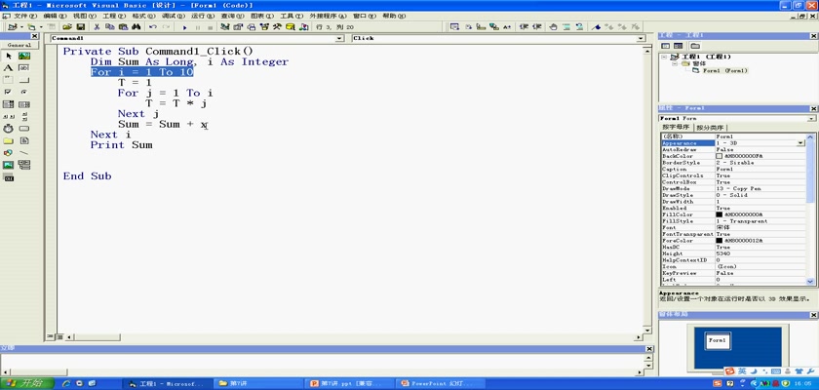Open the Form1 object dropdown in properties
819x390 pixels.
pos(812,118)
